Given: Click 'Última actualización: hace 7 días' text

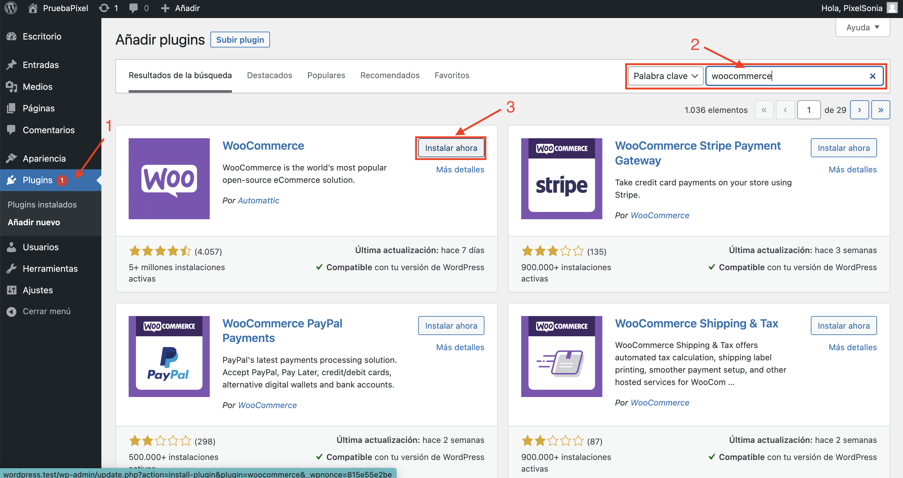Looking at the screenshot, I should (x=419, y=250).
